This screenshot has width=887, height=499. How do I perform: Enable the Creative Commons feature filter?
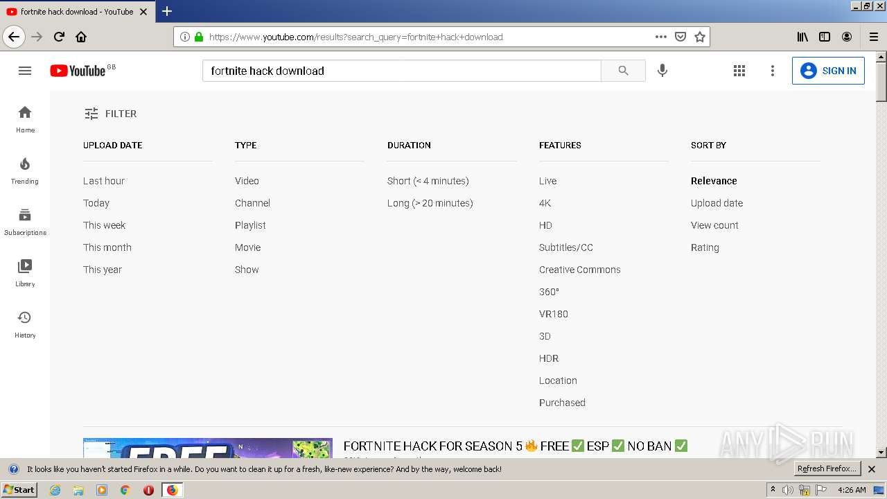(x=580, y=270)
